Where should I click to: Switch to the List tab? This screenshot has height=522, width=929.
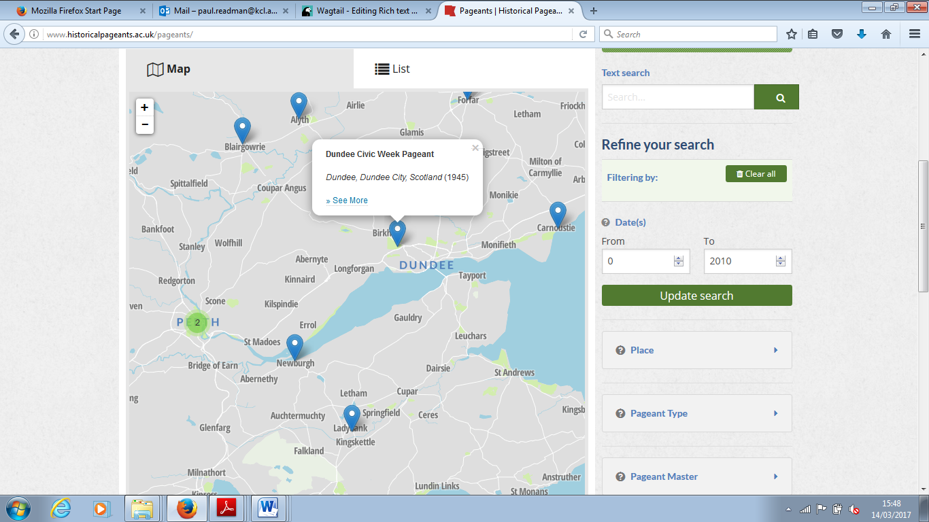(392, 69)
